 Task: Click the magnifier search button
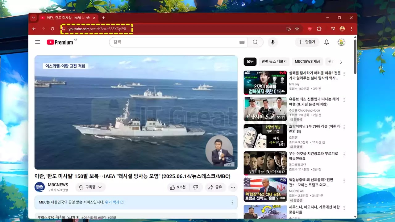[255, 42]
